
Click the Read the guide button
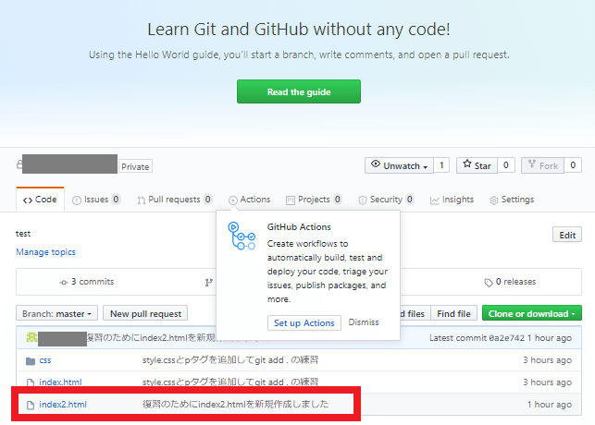[299, 91]
